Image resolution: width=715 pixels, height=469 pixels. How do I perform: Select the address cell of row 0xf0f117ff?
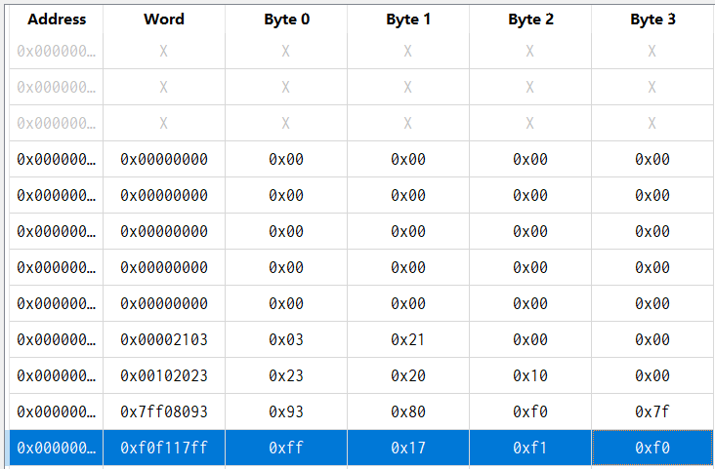(x=56, y=449)
